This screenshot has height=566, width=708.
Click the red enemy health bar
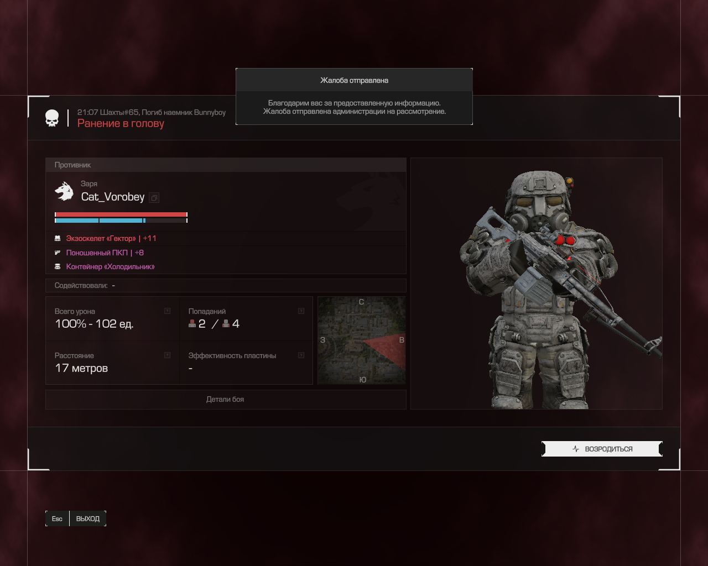click(x=121, y=214)
